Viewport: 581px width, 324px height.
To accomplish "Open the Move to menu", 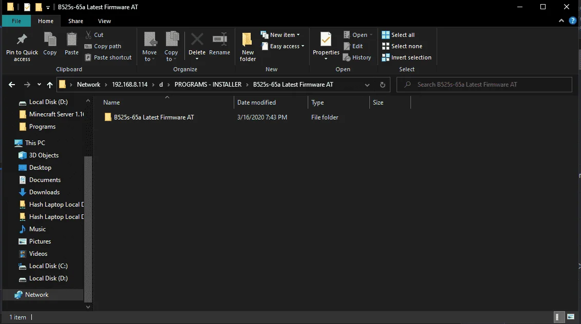I will click(149, 47).
